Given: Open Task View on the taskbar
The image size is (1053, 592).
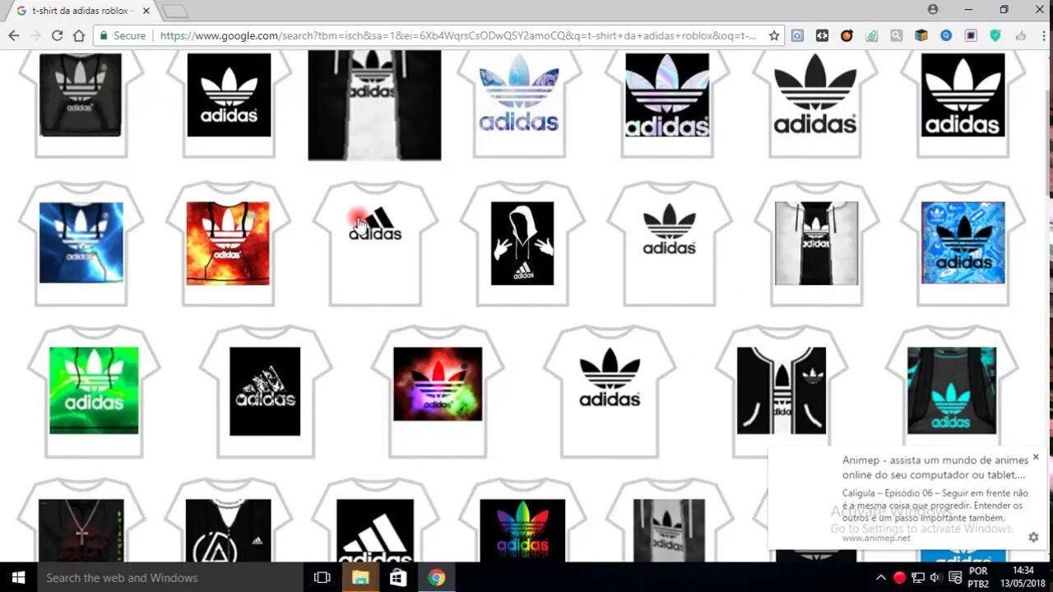Looking at the screenshot, I should [x=322, y=577].
